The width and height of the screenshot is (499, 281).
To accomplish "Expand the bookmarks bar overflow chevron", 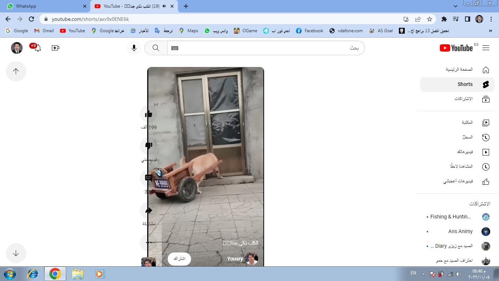I will 490,31.
